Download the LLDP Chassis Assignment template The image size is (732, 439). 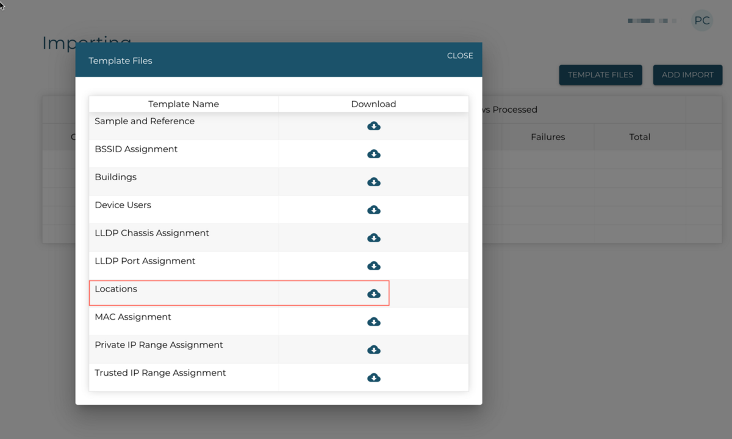[374, 238]
